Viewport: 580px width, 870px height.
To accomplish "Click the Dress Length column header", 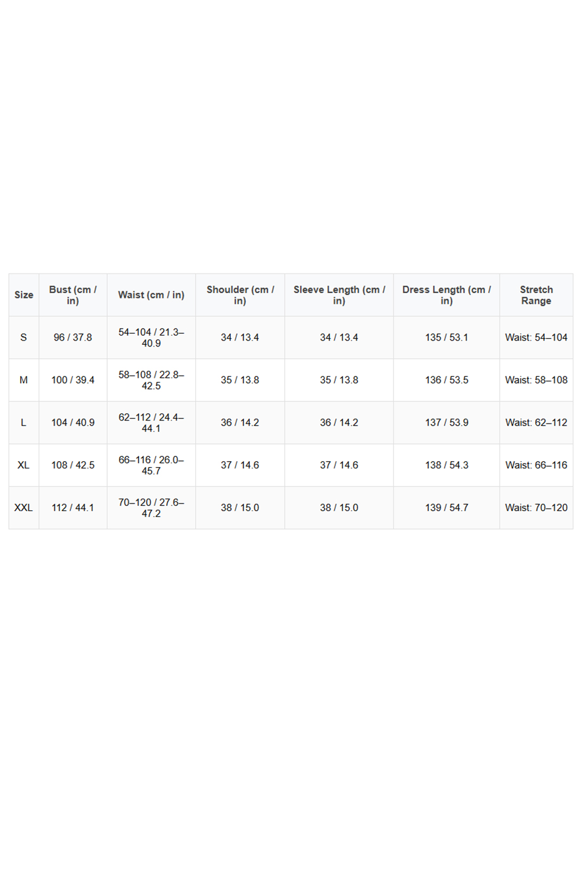I will [x=446, y=295].
